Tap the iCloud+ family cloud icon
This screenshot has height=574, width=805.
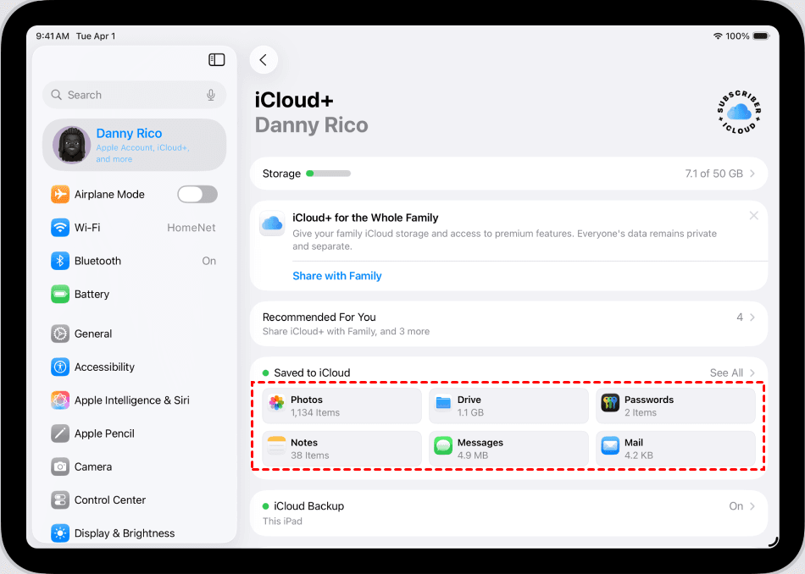(272, 224)
